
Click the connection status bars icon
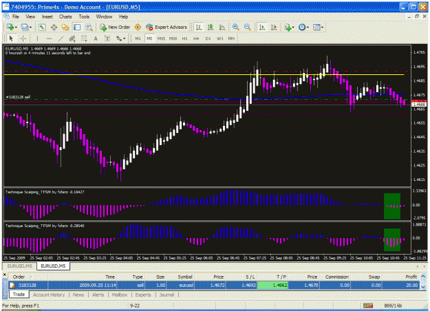pyautogui.click(x=368, y=305)
